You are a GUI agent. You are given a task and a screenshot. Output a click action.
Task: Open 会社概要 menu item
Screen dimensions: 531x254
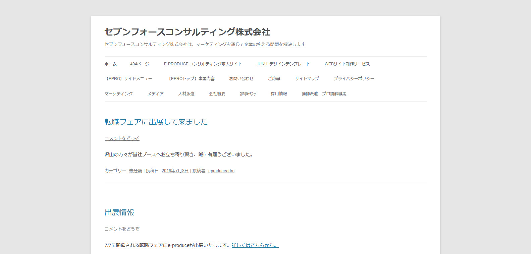coord(217,94)
